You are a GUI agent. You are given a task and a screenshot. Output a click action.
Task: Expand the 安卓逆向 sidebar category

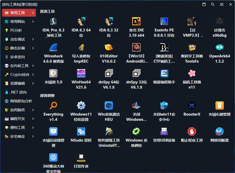[19, 57]
